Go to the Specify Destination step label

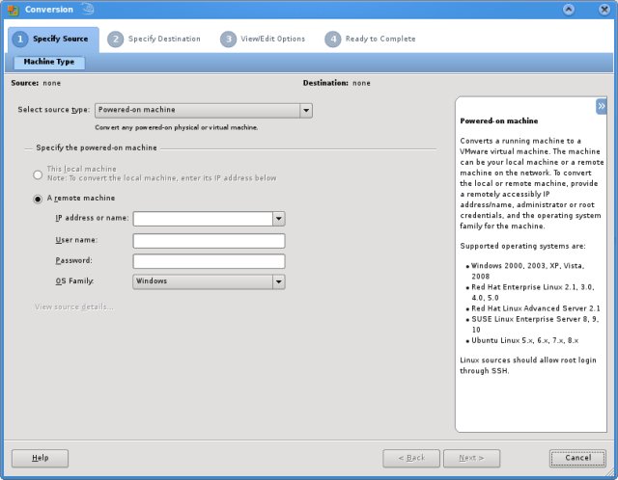point(164,40)
